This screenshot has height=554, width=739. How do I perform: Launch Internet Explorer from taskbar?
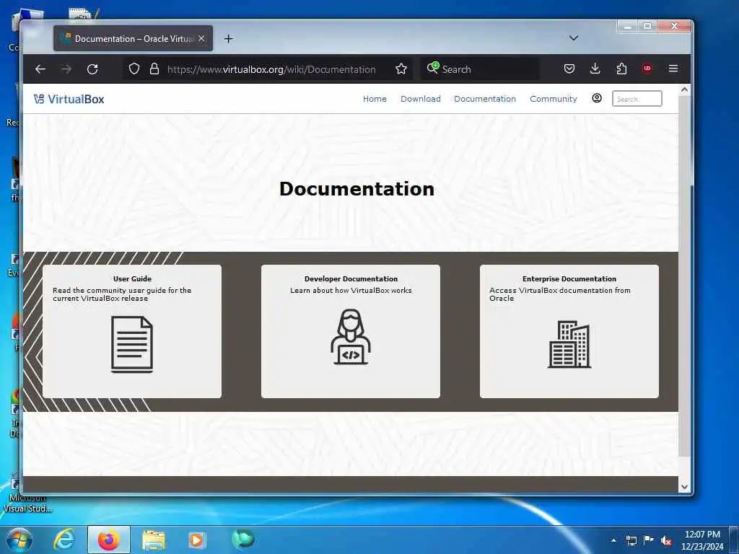64,540
